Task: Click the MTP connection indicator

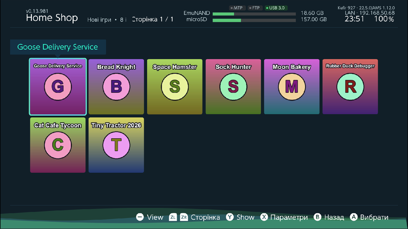Action: coord(237,8)
